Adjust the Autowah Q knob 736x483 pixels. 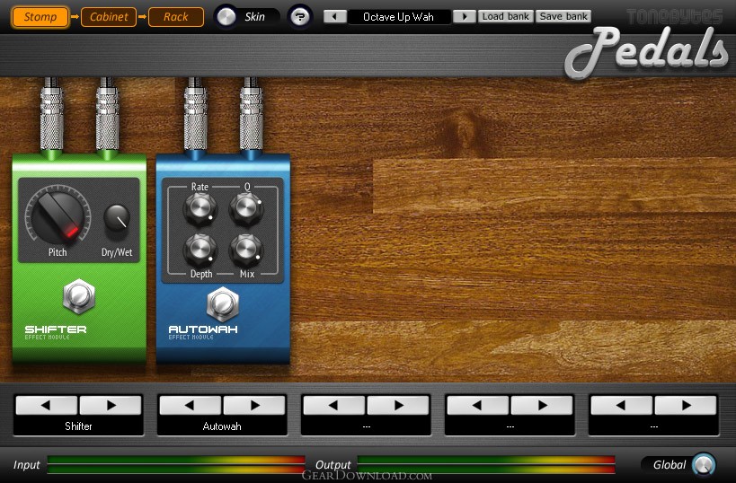click(246, 208)
